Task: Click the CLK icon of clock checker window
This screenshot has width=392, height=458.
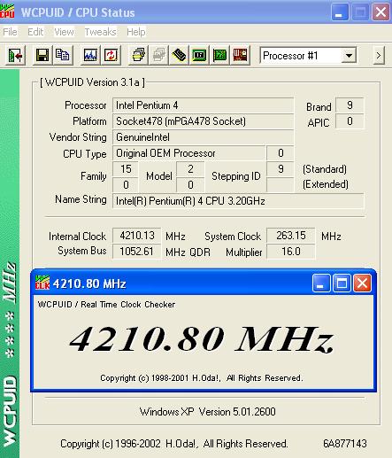Action: tap(42, 283)
